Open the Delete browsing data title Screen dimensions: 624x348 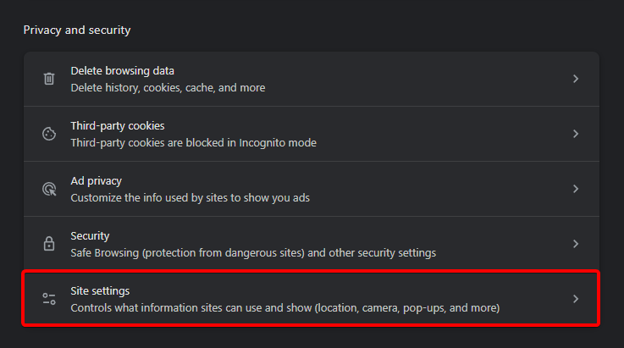point(122,71)
